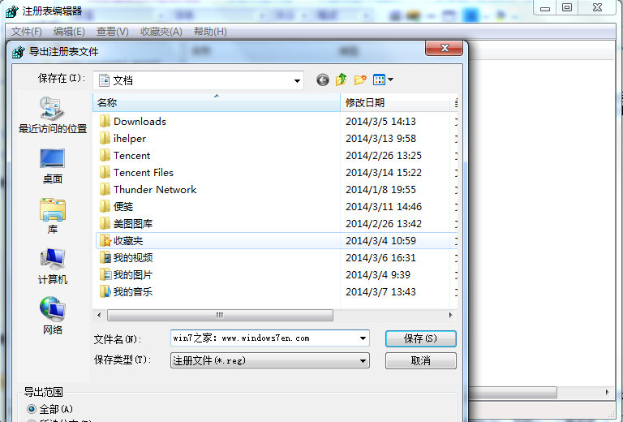Create a new folder icon
The image size is (623, 422).
360,80
